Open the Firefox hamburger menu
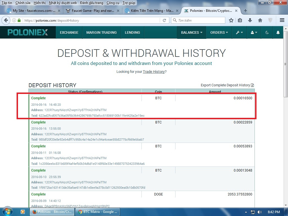The height and width of the screenshot is (216, 288). pyautogui.click(x=282, y=20)
